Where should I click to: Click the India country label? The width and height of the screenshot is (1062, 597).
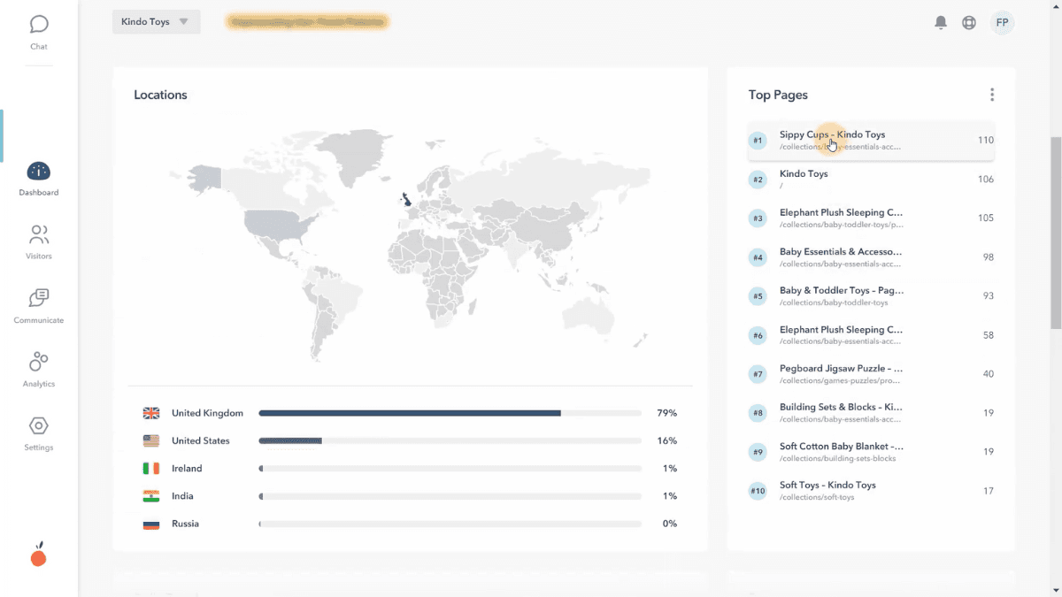(182, 496)
